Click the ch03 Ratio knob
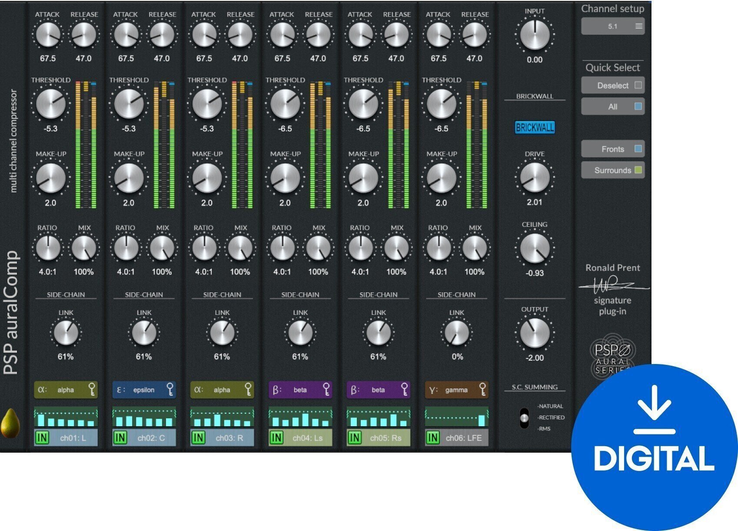738x531 pixels. pyautogui.click(x=204, y=248)
